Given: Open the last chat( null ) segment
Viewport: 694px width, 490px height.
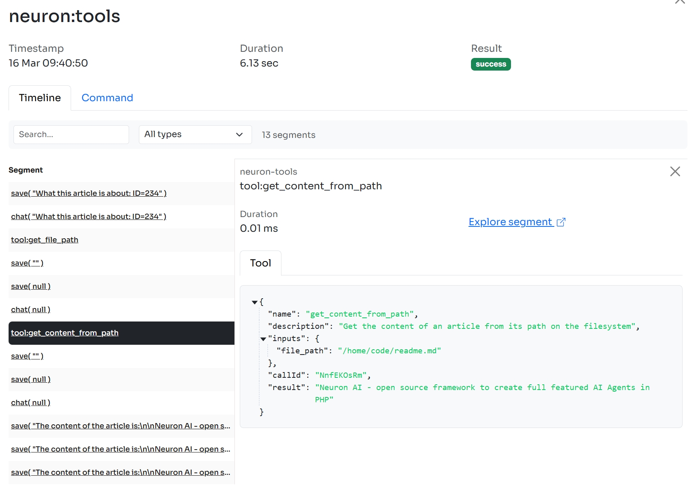Looking at the screenshot, I should click(31, 403).
